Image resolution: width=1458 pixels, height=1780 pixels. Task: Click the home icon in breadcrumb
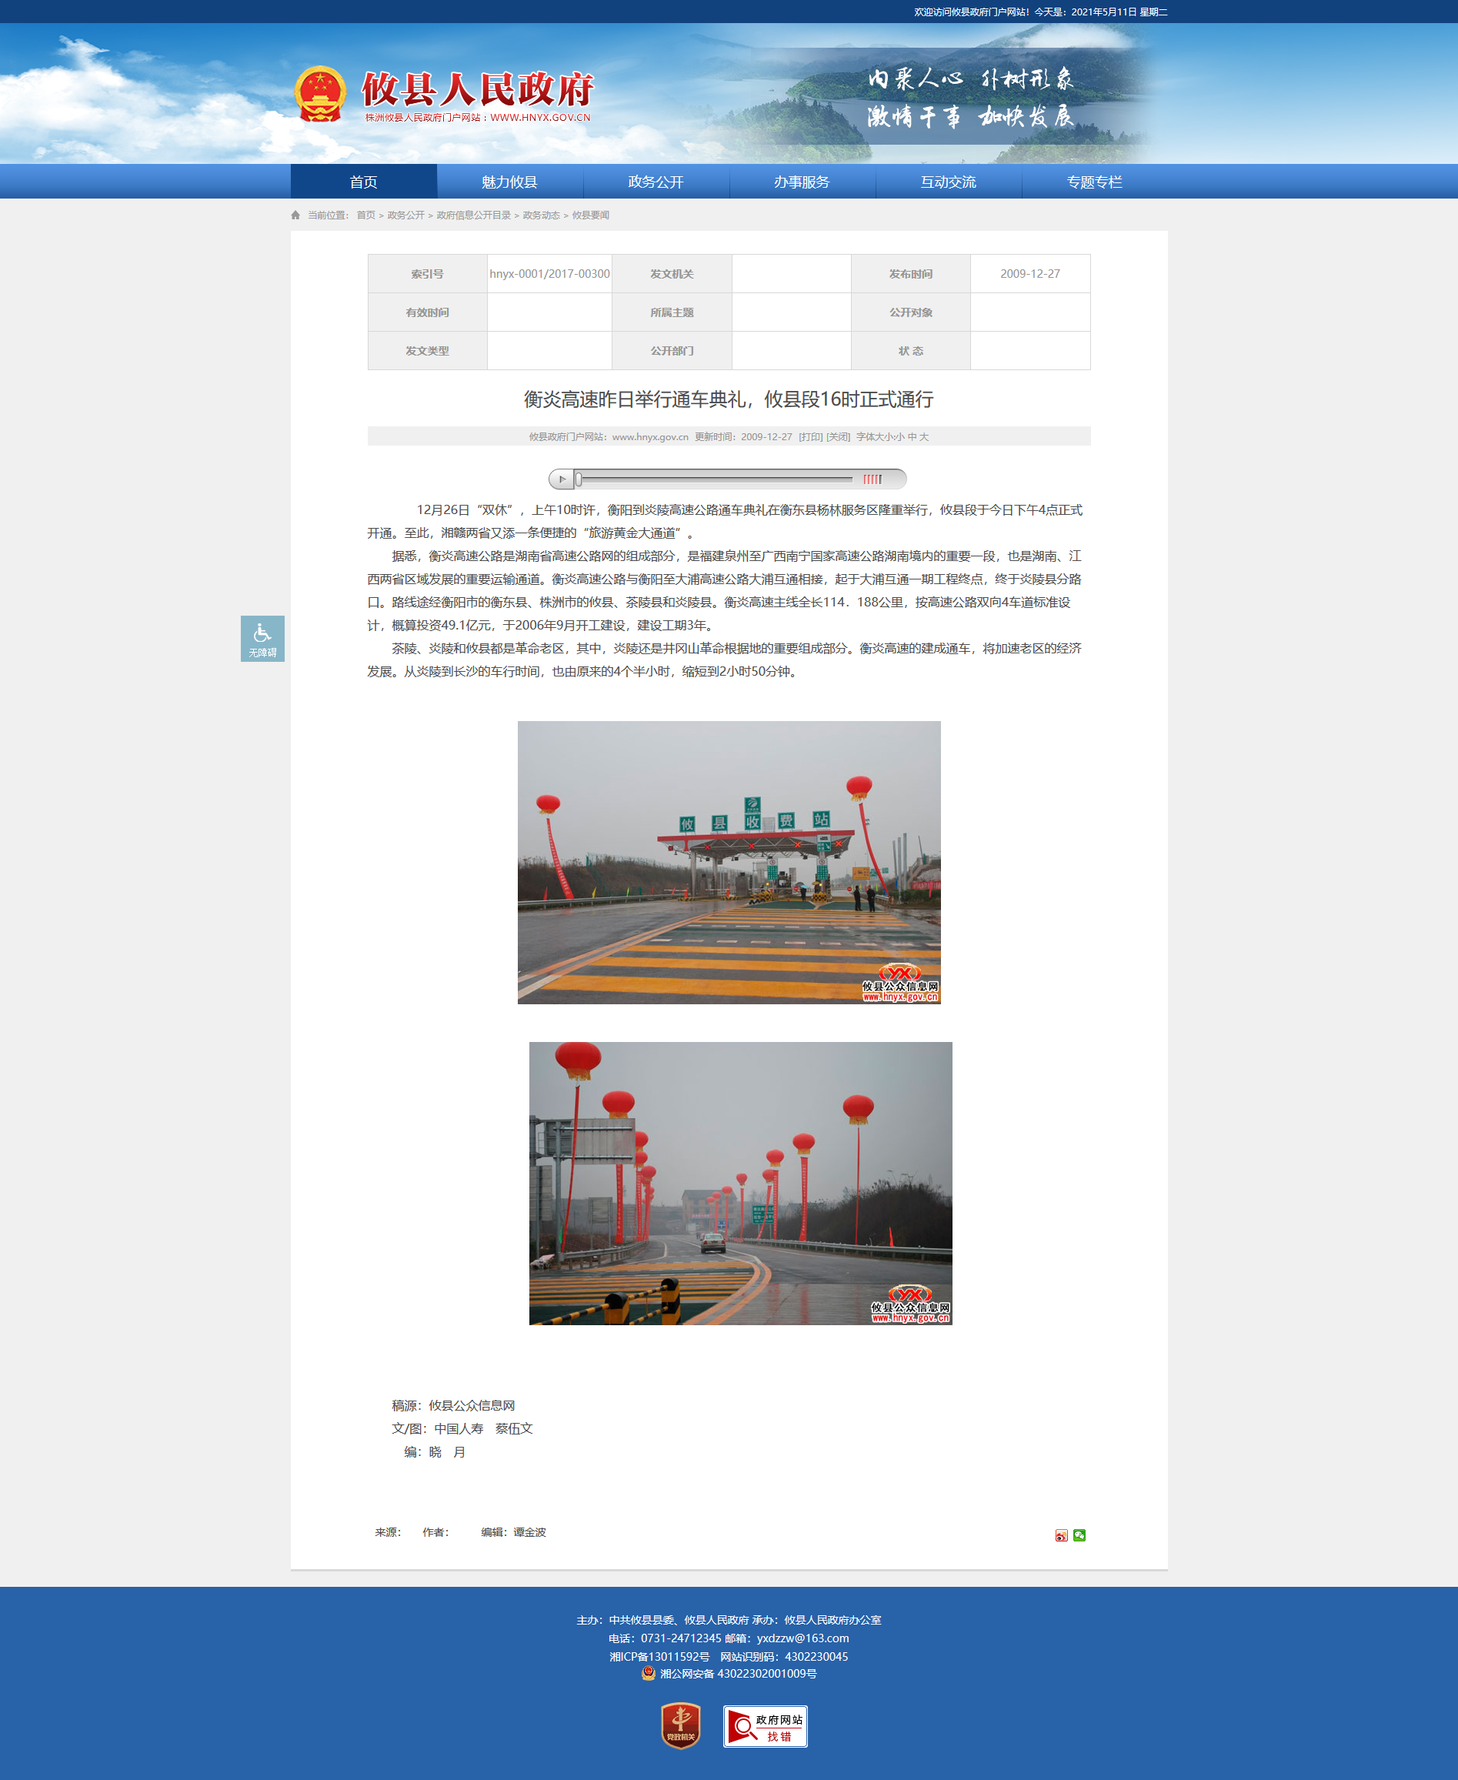coord(295,215)
